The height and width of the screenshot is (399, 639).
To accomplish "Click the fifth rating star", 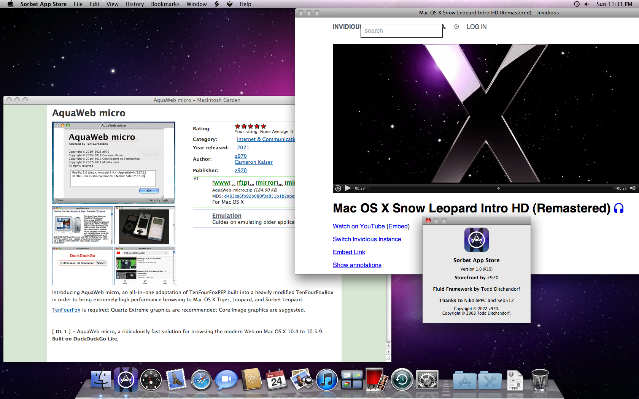I will 264,126.
